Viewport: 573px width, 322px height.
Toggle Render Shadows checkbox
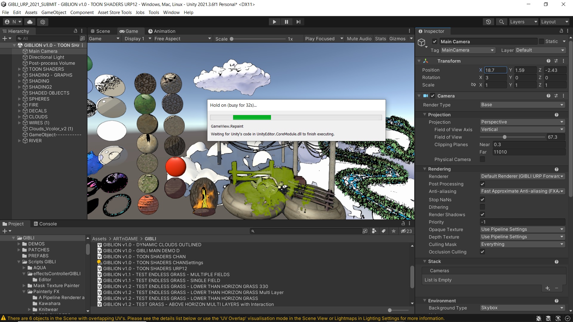482,214
